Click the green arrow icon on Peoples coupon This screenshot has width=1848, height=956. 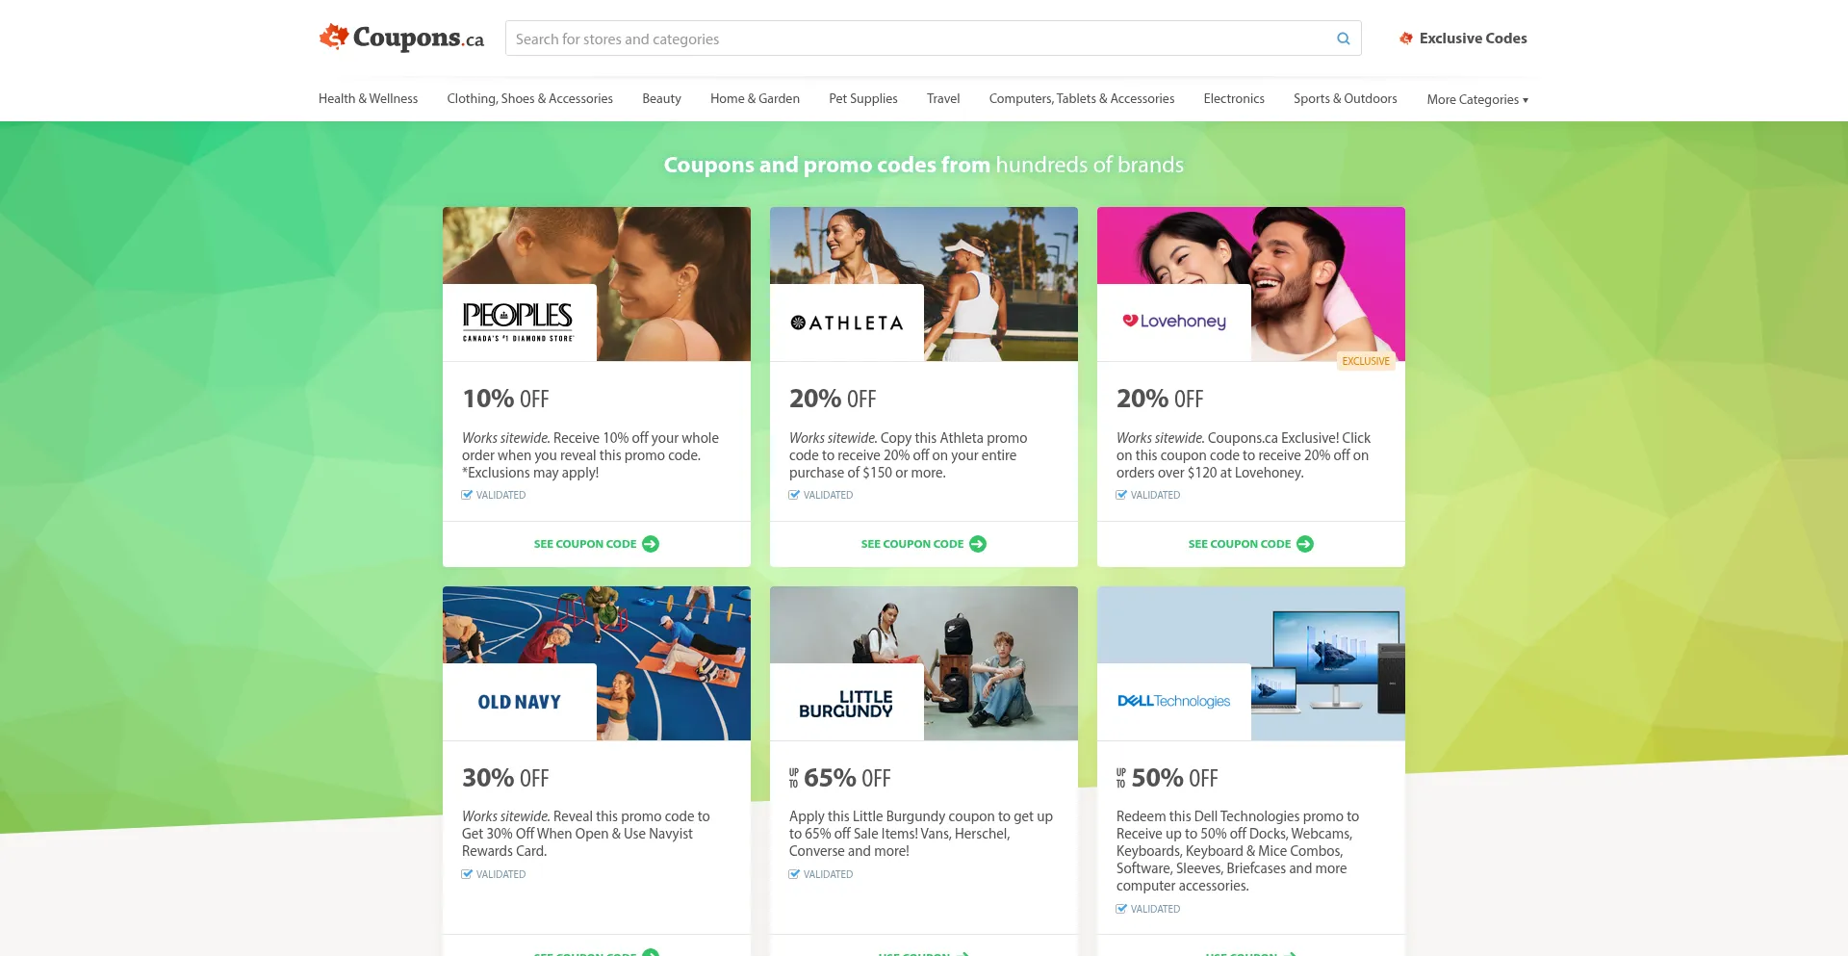coord(652,544)
